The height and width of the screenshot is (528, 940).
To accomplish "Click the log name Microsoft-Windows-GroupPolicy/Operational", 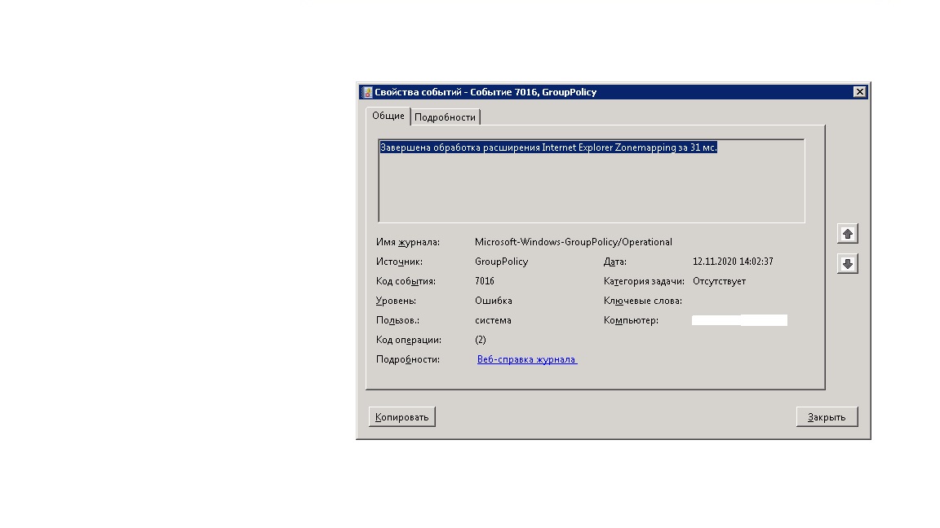I will tap(573, 242).
